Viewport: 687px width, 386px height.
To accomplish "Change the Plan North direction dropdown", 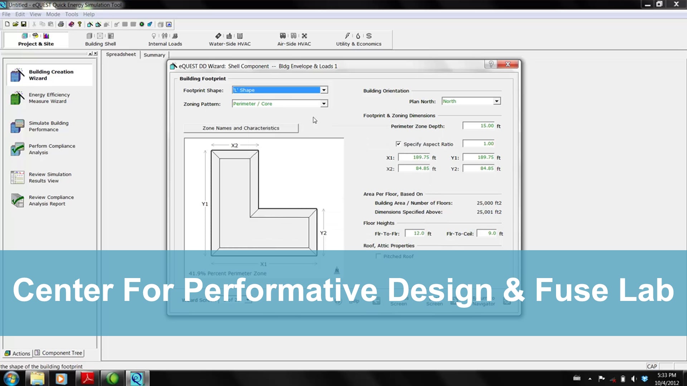I will coord(497,101).
